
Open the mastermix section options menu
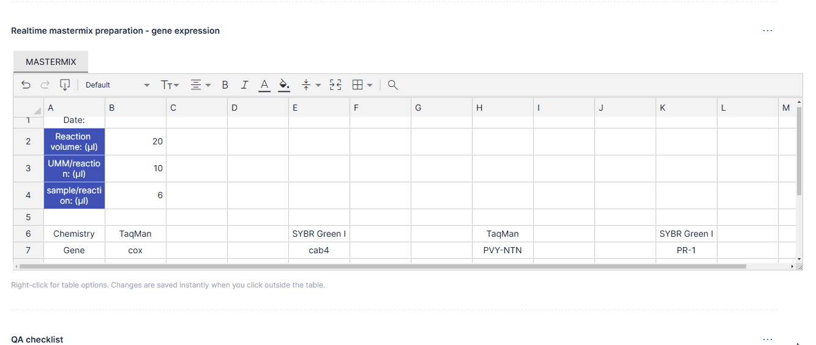[768, 31]
